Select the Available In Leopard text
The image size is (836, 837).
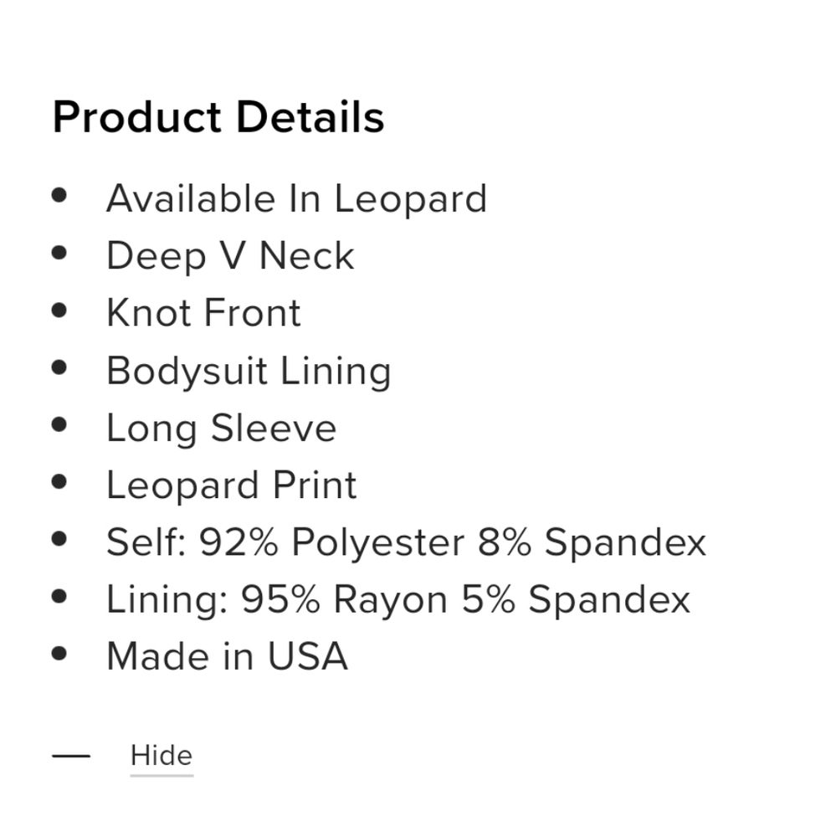coord(296,198)
